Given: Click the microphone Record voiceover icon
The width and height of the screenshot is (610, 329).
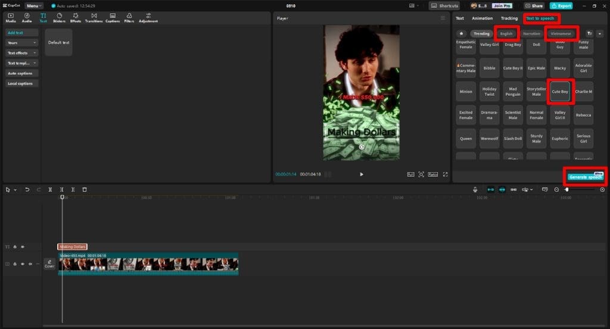Looking at the screenshot, I should coord(475,190).
